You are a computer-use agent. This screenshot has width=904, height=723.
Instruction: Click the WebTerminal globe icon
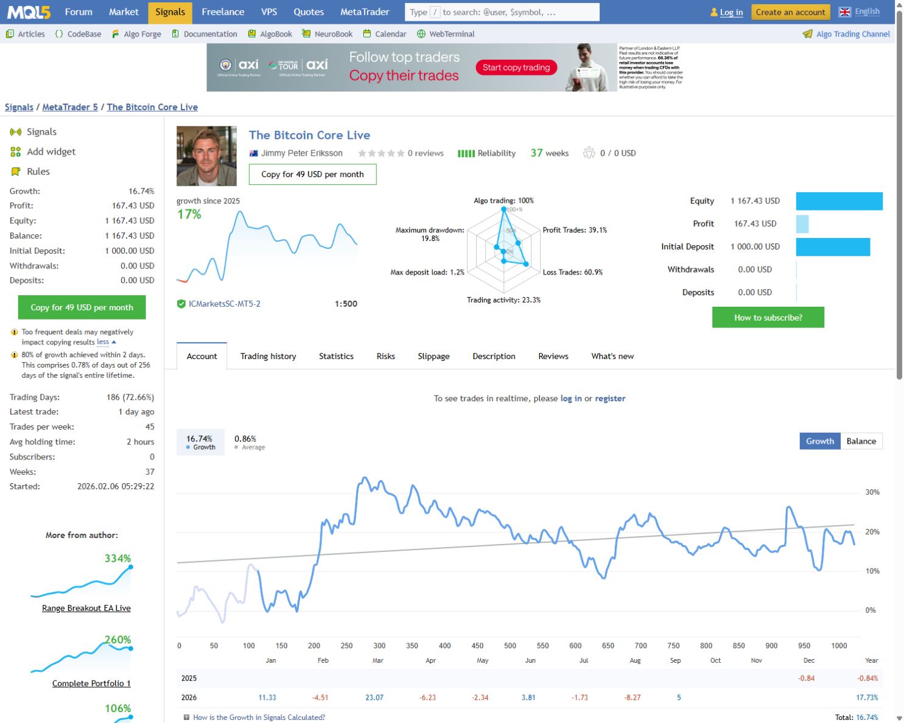[x=421, y=34]
